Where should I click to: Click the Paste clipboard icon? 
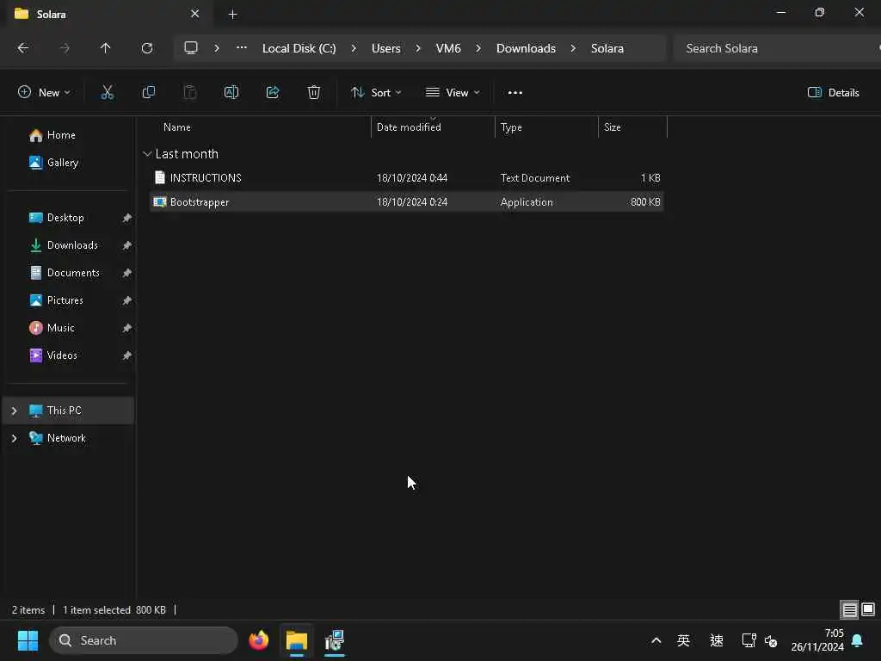(x=190, y=93)
